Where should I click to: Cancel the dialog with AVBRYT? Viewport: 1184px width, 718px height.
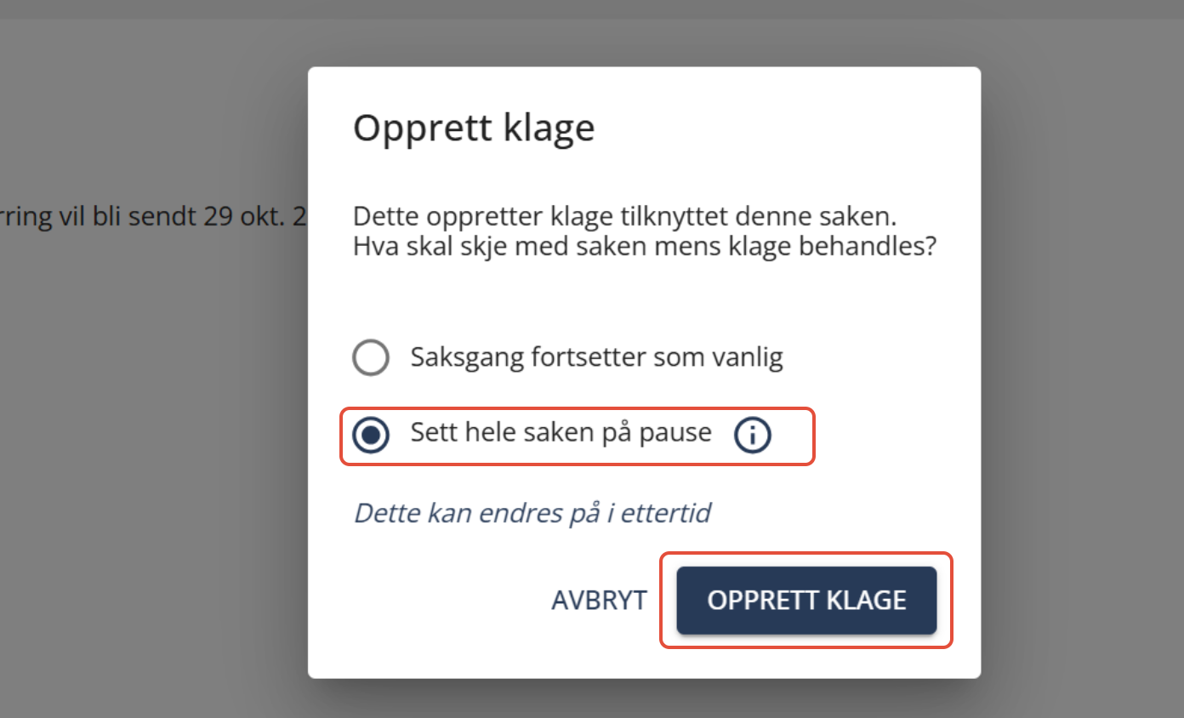(x=599, y=600)
